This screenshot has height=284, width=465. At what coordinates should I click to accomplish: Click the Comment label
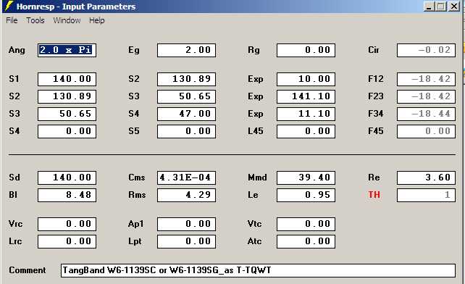[x=28, y=270]
